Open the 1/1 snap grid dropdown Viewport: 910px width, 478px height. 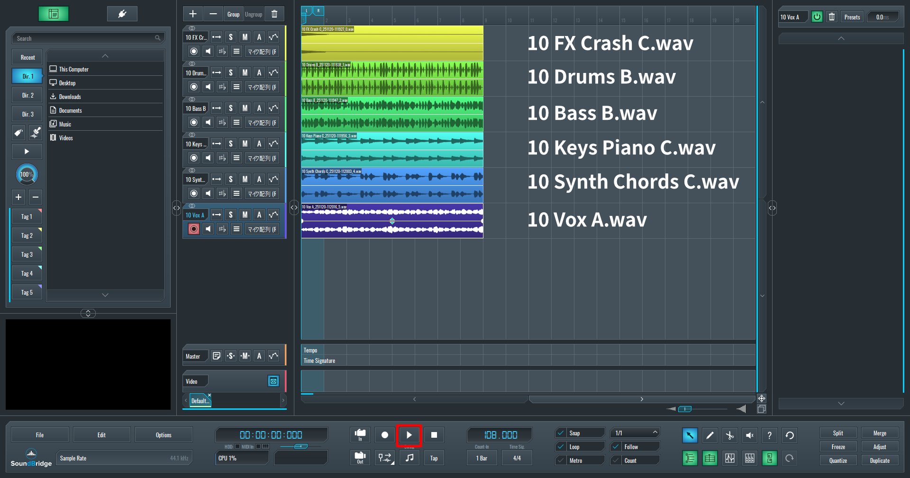tap(636, 433)
